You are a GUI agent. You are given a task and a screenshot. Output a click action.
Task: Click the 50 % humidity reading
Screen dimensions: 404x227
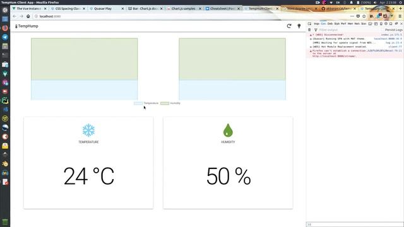pyautogui.click(x=229, y=176)
